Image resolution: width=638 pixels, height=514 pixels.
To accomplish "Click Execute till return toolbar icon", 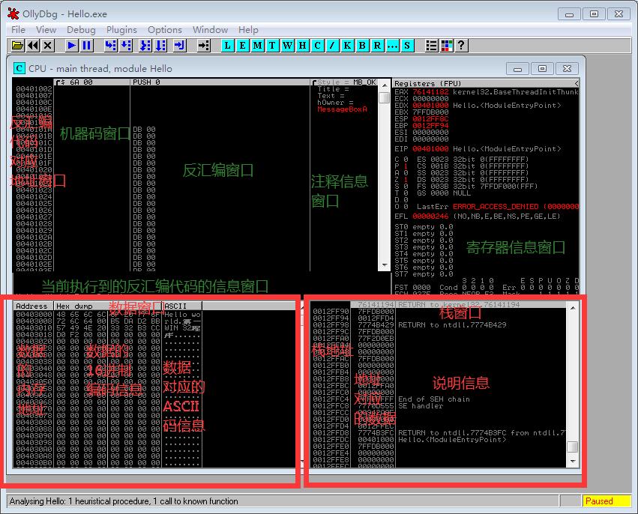I will click(x=179, y=45).
